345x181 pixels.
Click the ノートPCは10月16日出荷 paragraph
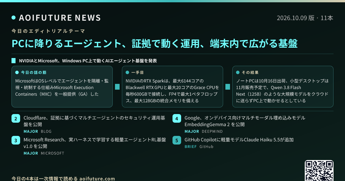pyautogui.click(x=283, y=91)
